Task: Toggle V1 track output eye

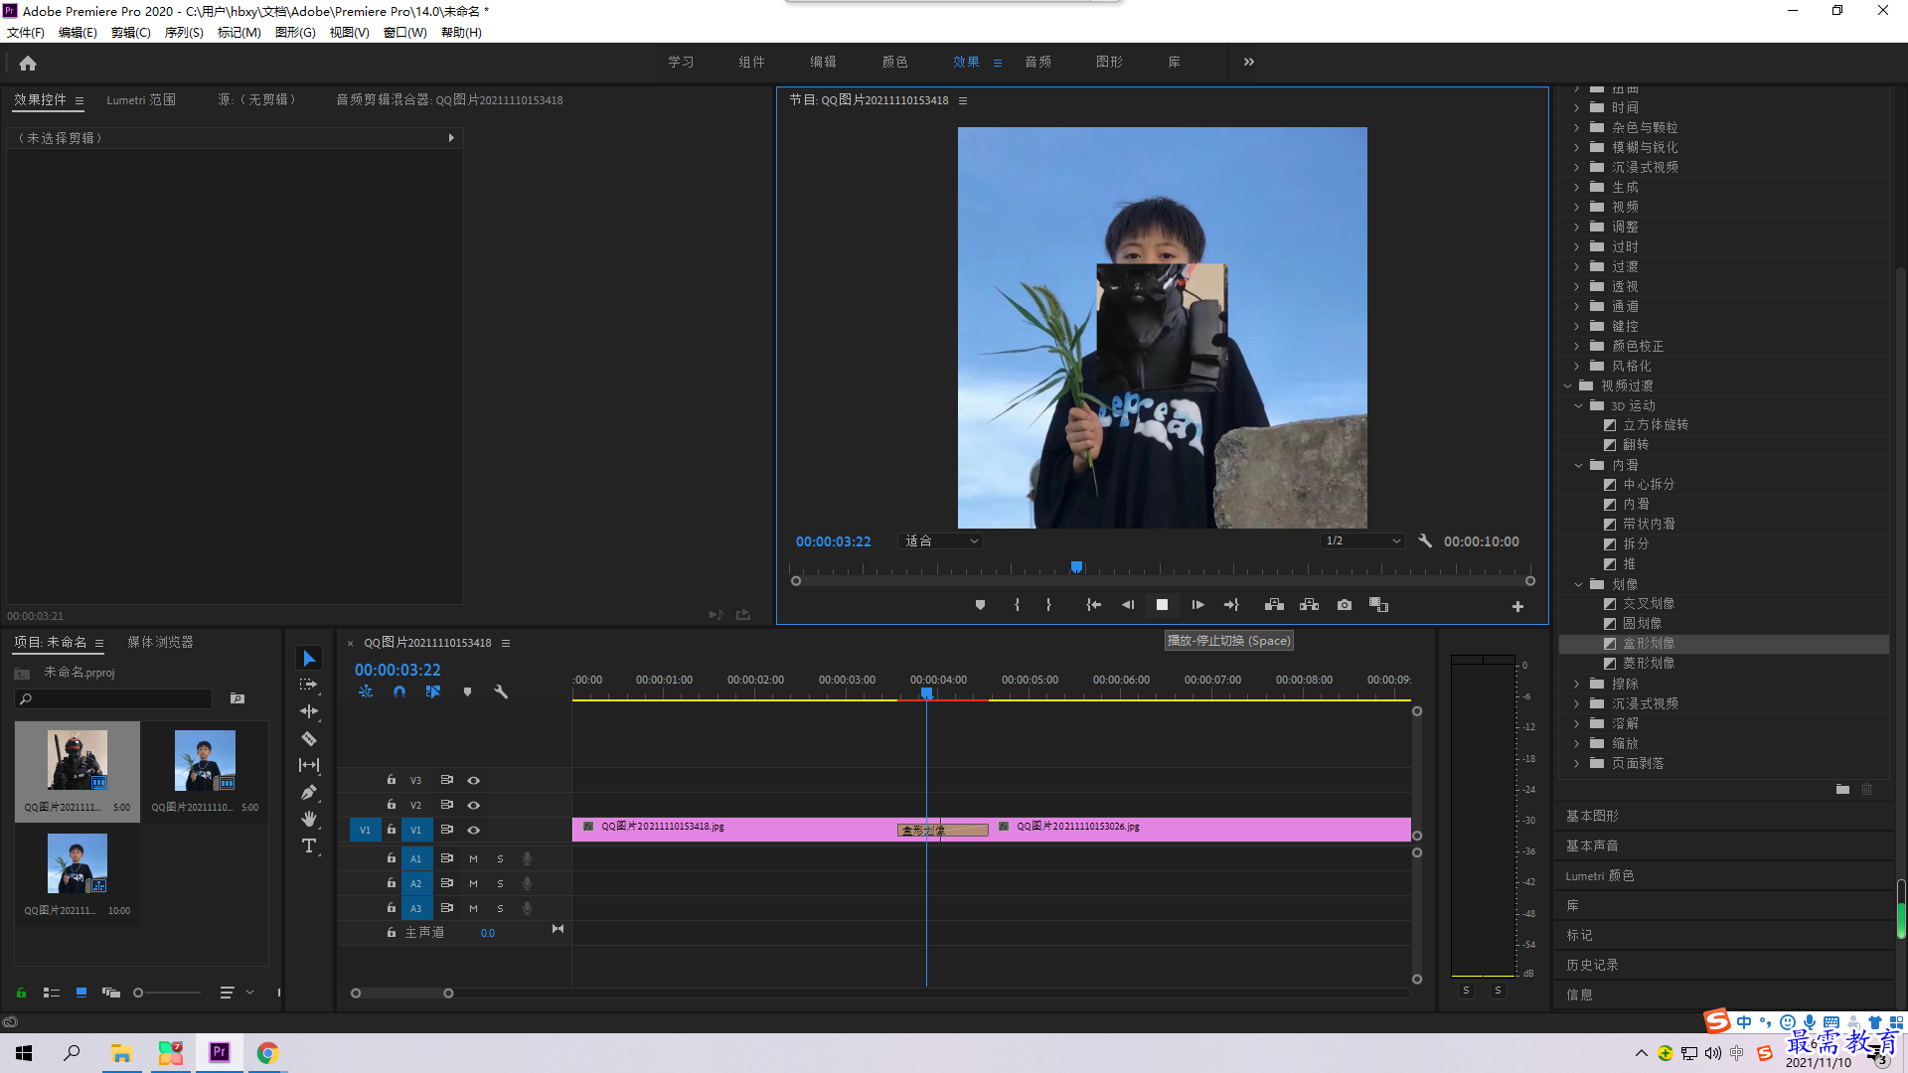Action: [474, 830]
